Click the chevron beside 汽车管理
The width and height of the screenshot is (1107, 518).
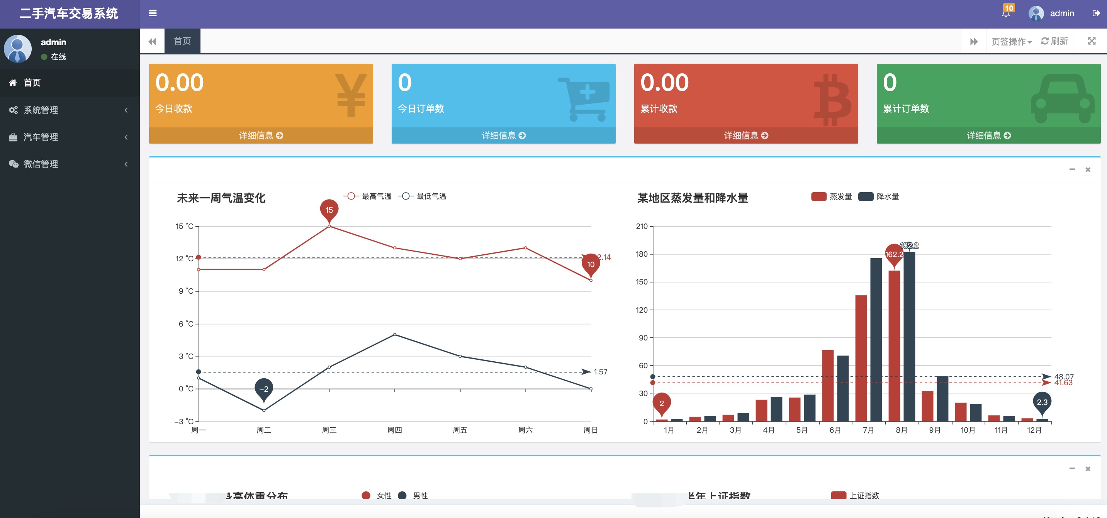126,137
